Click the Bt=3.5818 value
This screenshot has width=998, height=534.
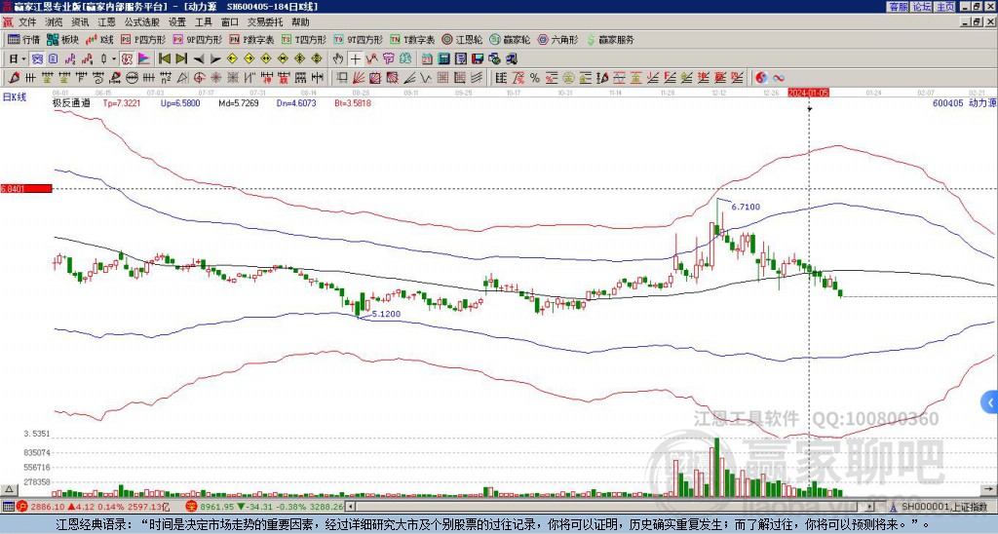[x=353, y=103]
